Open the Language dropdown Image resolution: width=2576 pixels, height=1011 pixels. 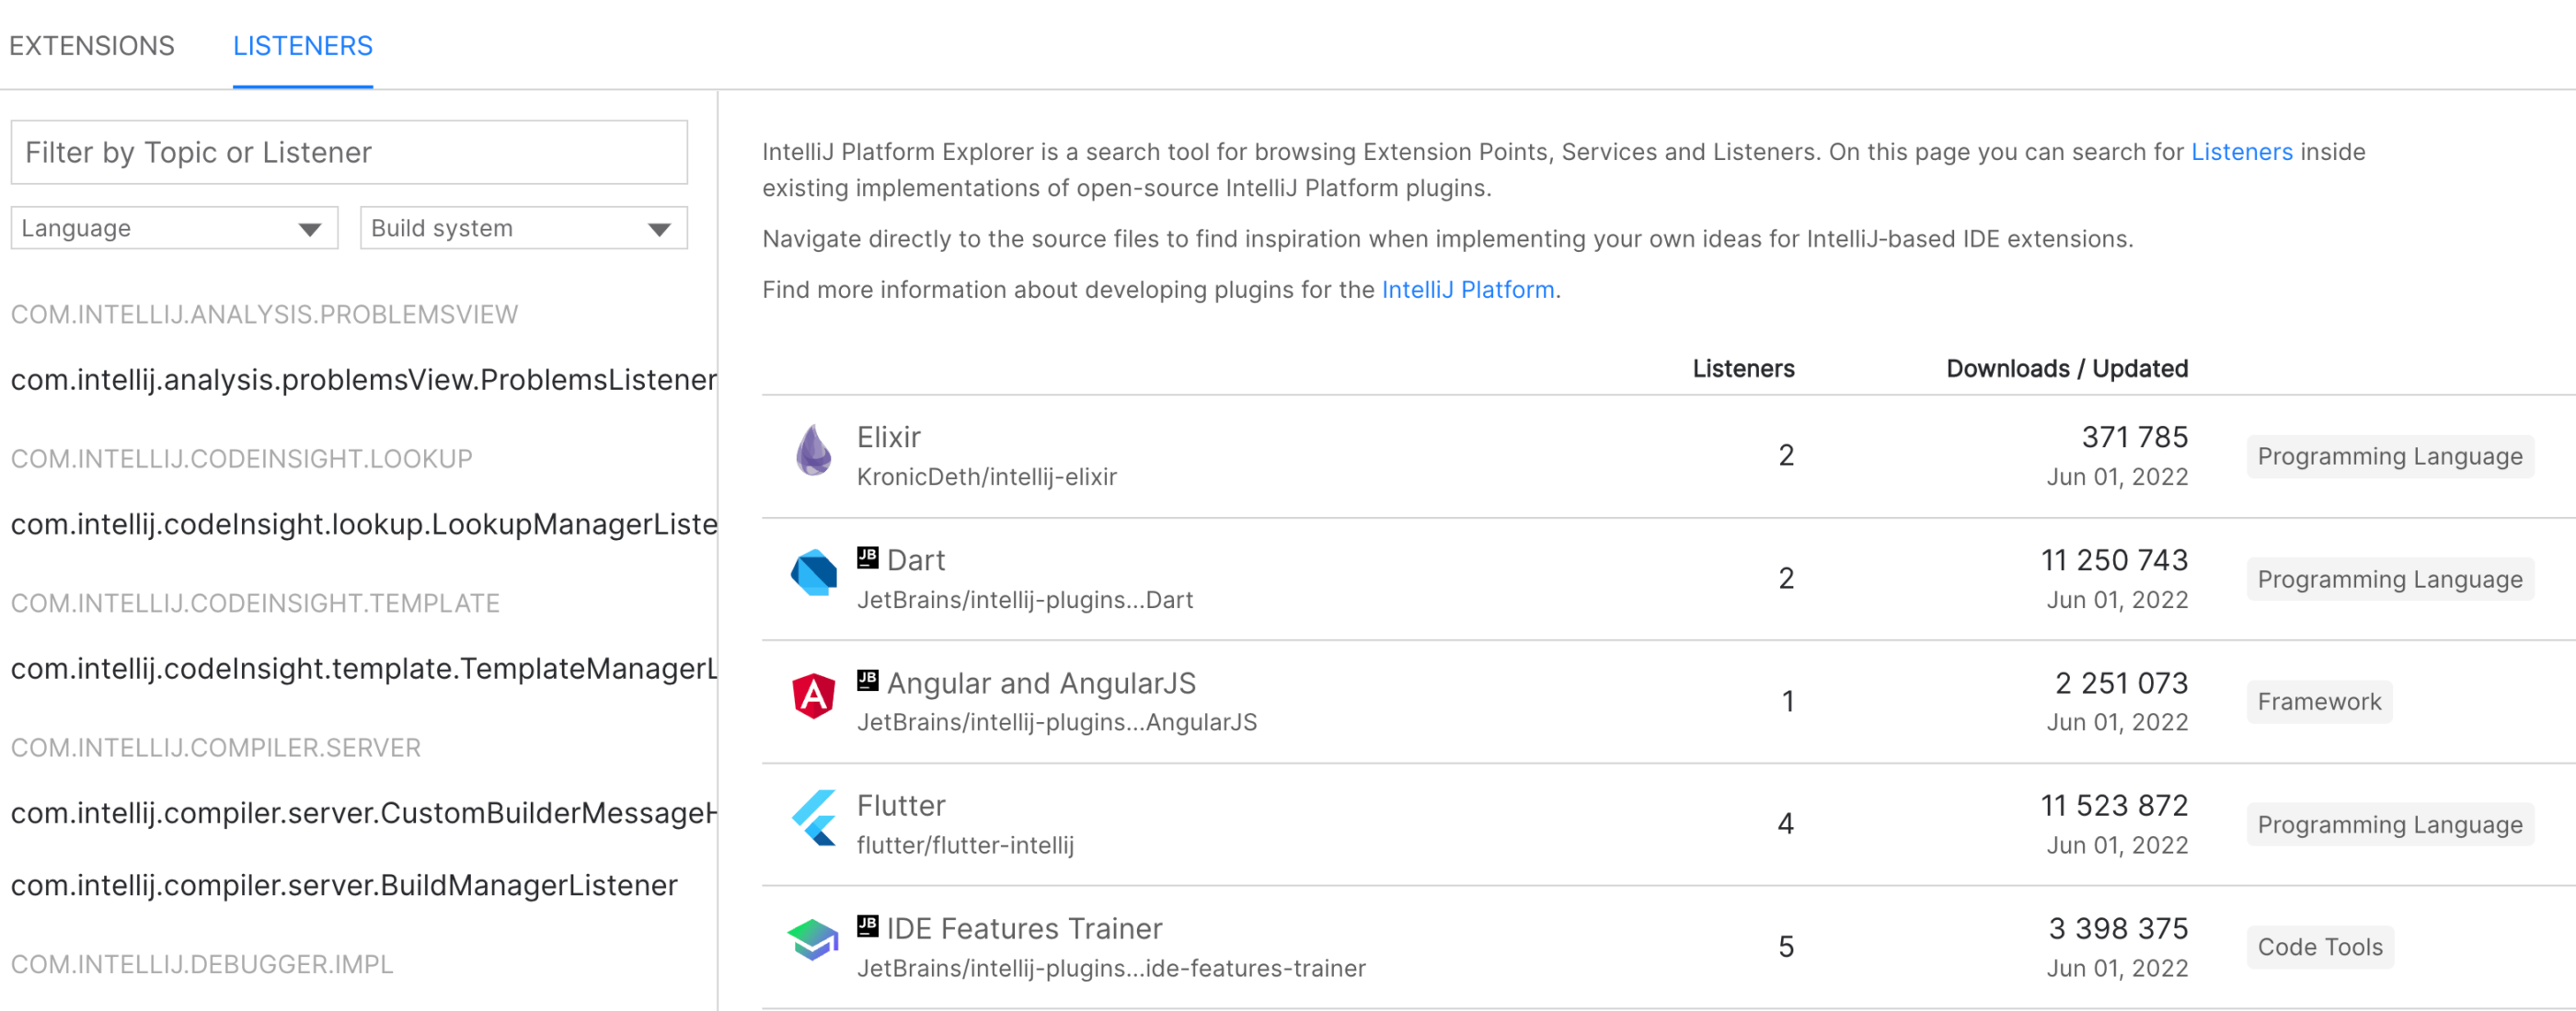(x=174, y=228)
